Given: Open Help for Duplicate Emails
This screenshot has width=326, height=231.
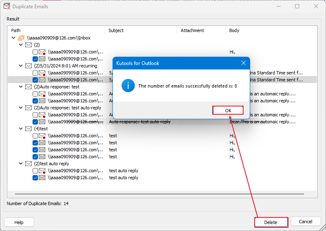Looking at the screenshot, I should click(x=19, y=222).
